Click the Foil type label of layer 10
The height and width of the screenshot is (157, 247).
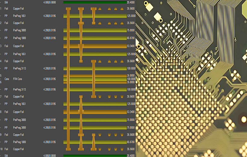(6, 149)
